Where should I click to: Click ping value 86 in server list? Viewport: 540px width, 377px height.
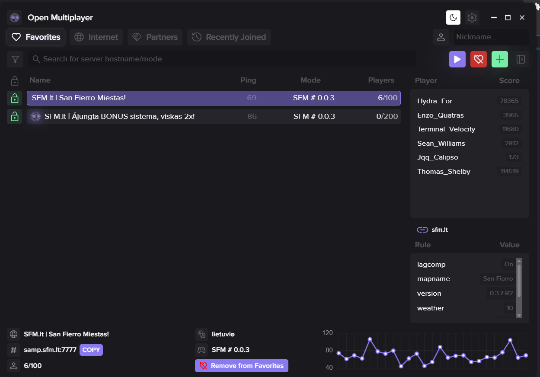point(252,116)
